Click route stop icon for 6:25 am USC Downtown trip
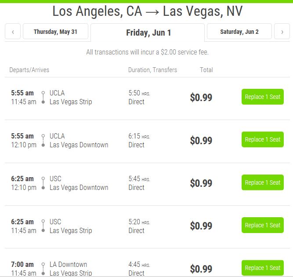This screenshot has width=293, height=277. pyautogui.click(x=43, y=183)
